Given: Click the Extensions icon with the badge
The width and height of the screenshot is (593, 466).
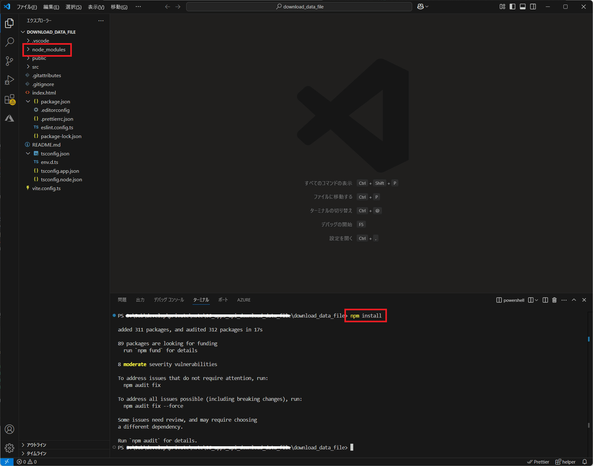Looking at the screenshot, I should [x=9, y=99].
